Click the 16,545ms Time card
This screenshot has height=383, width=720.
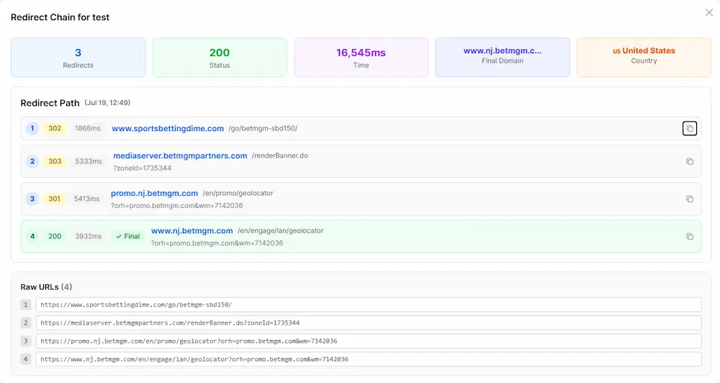361,58
